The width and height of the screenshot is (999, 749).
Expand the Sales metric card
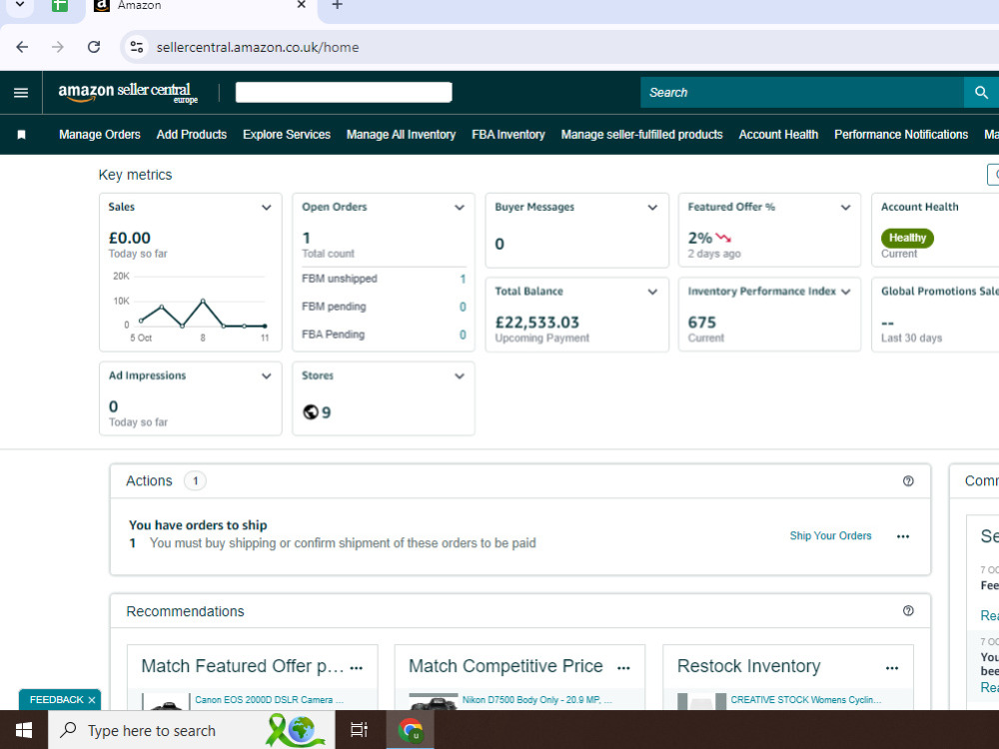267,208
